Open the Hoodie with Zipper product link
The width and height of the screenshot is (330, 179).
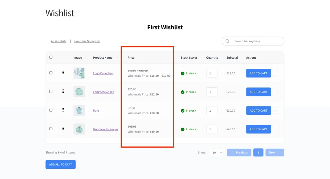[106, 129]
